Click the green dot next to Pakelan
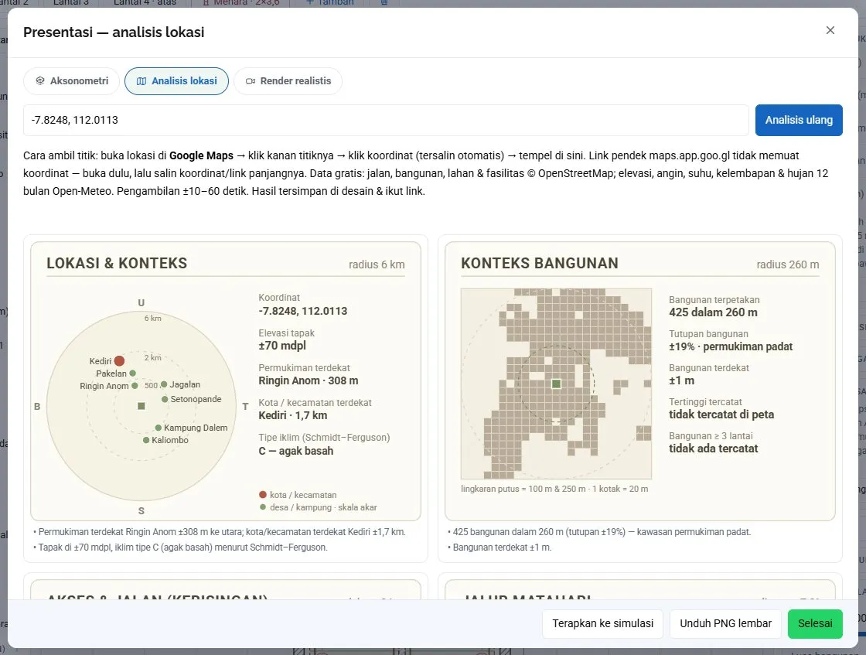This screenshot has width=866, height=655. click(132, 374)
